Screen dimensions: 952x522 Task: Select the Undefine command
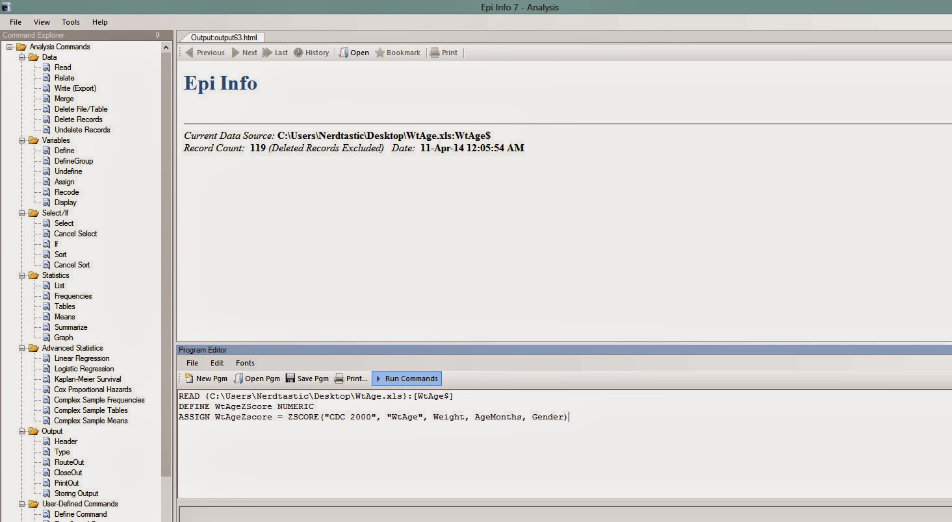pos(68,171)
